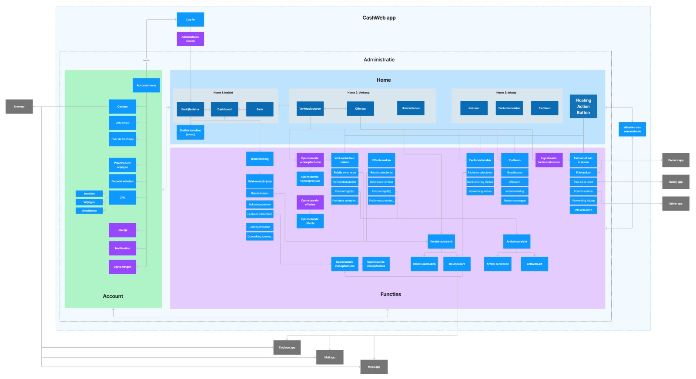This screenshot has height=379, width=696.
Task: Select the Fiatteren box in Functies
Action: [515, 160]
